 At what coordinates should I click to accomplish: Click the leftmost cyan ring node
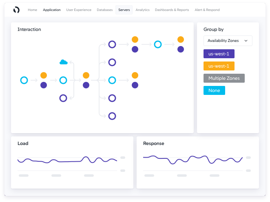point(24,80)
